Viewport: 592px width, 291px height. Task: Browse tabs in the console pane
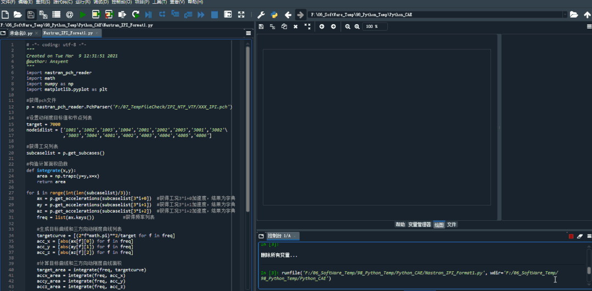261,236
